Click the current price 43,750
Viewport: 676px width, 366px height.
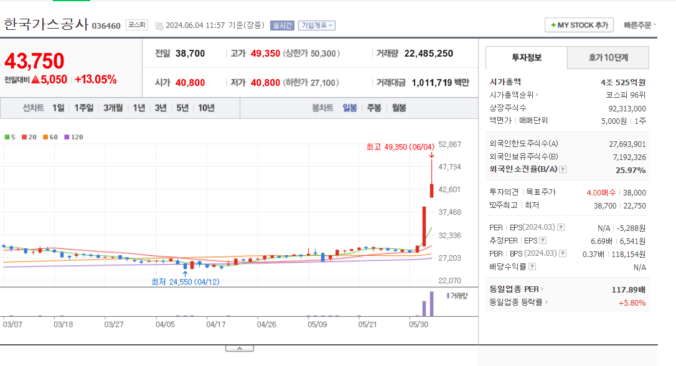click(34, 61)
